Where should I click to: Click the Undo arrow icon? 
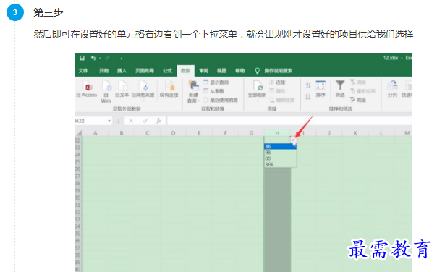coord(93,58)
